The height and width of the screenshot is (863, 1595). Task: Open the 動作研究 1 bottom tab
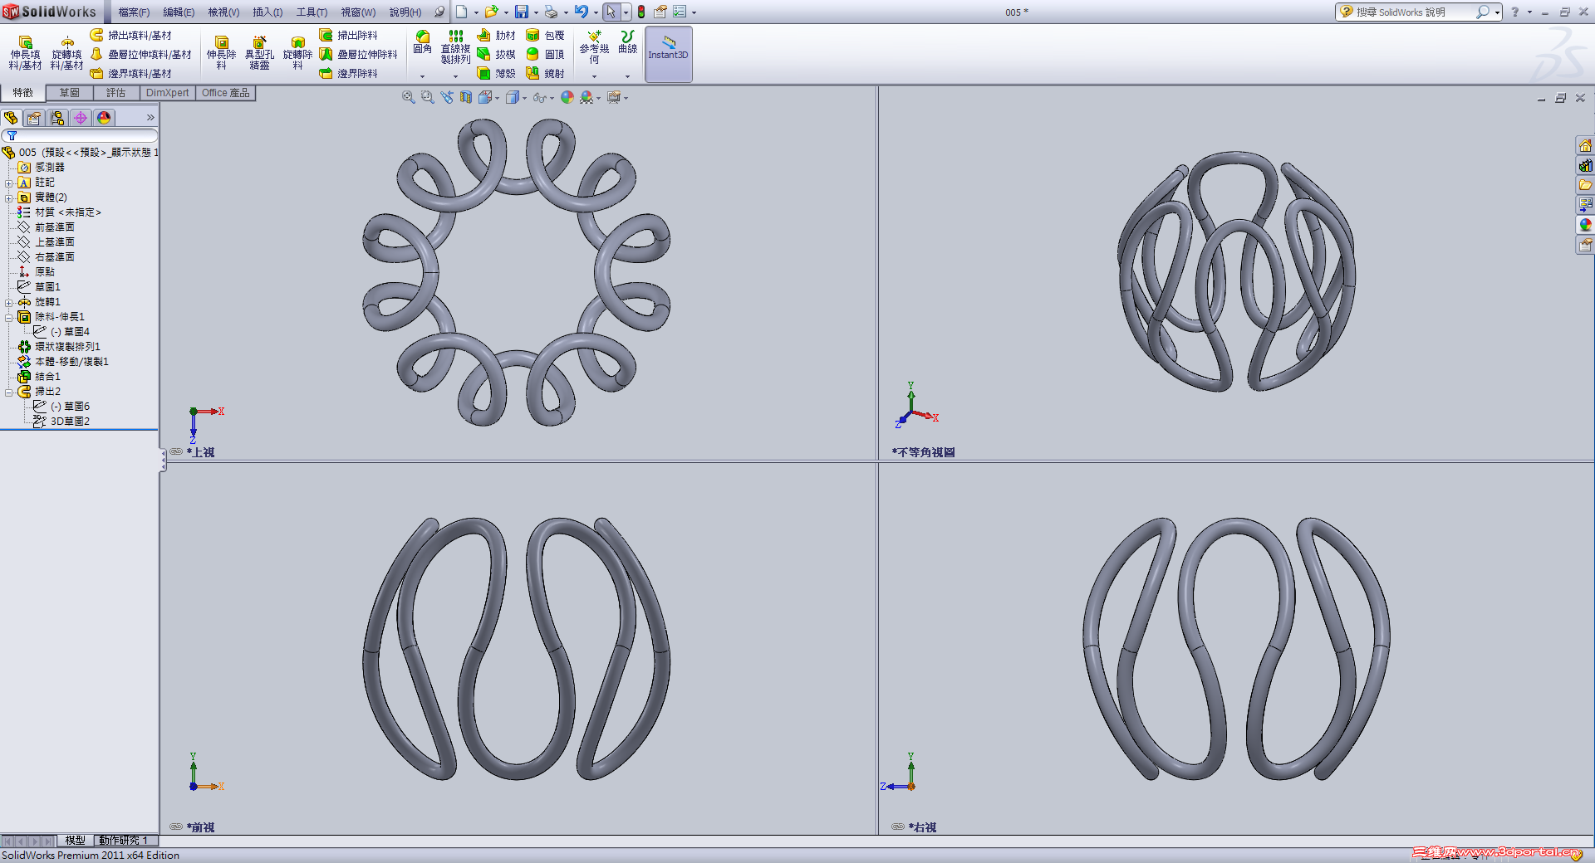123,841
